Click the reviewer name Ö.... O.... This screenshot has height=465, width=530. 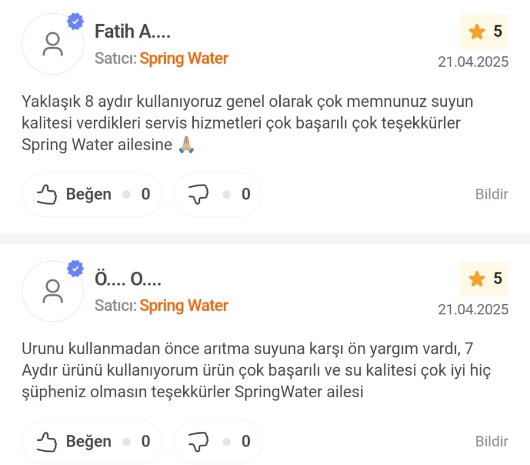point(128,279)
